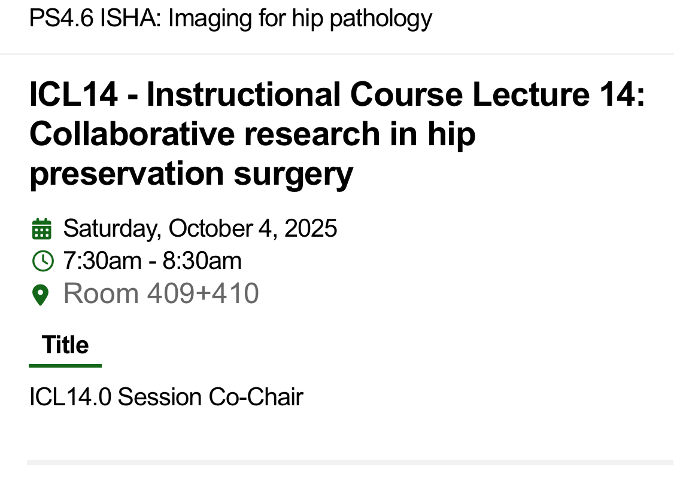Click the year 2025 in the date
The height and width of the screenshot is (483, 674).
tap(311, 228)
